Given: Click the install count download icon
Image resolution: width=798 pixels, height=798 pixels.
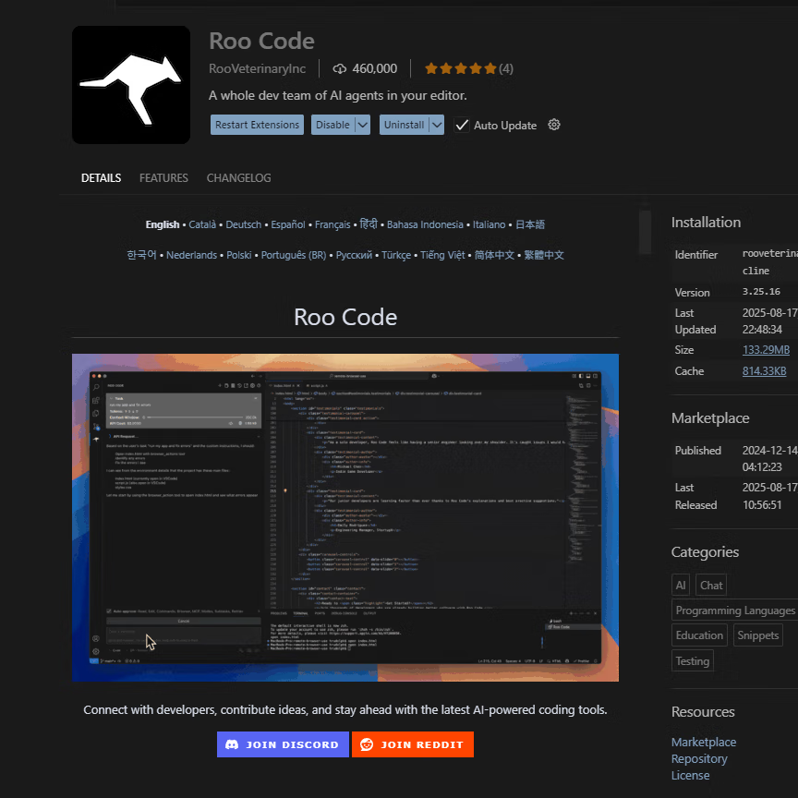Looking at the screenshot, I should click(339, 68).
